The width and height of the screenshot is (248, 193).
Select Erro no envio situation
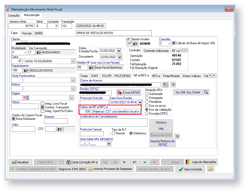[147, 106]
